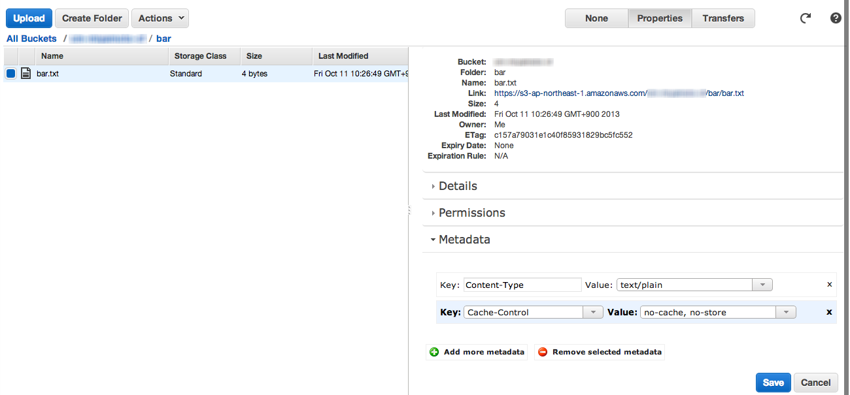Toggle the bar.txt selection checkbox
The image size is (850, 395).
tap(10, 74)
